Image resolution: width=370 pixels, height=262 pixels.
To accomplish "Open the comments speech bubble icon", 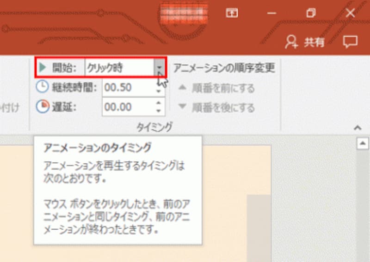I will click(x=350, y=42).
